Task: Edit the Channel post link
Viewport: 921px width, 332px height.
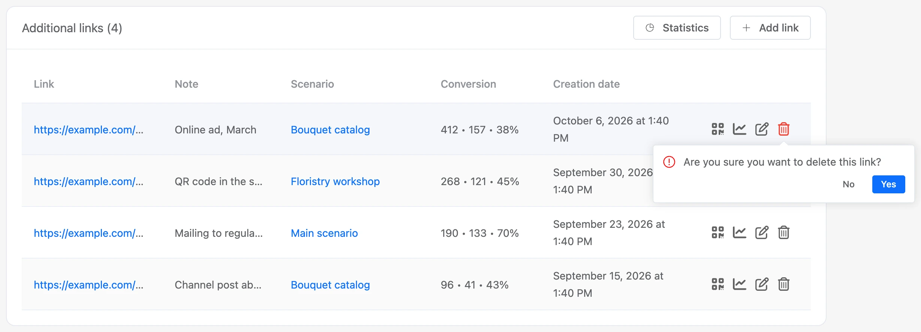Action: point(762,284)
